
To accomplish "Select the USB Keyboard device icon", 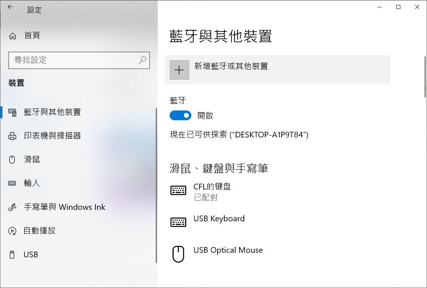I will point(178,222).
